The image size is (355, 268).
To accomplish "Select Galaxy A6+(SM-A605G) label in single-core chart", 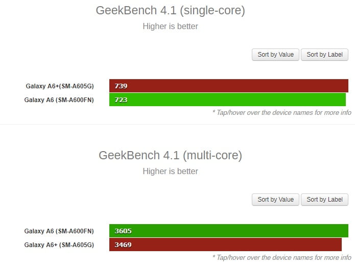I will click(60, 86).
